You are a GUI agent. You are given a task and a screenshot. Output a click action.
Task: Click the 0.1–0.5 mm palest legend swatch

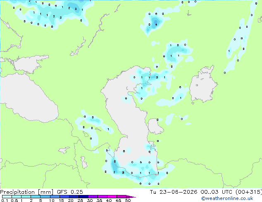[7, 197]
